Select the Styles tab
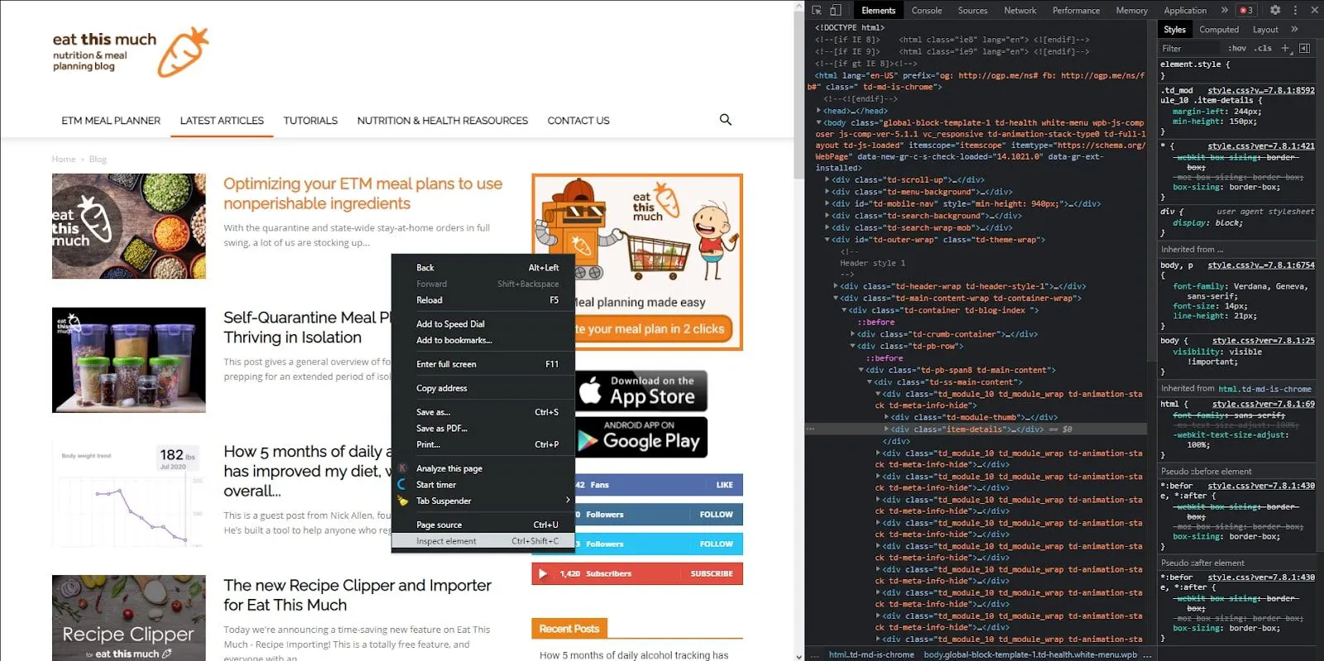 pos(1174,30)
